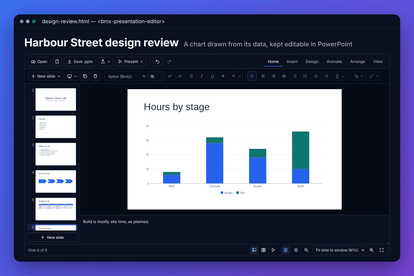This screenshot has width=414, height=276.
Task: Open the sliders settings icon in status bar
Action: point(296,250)
